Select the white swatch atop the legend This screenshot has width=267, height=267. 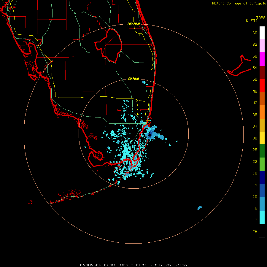click(x=262, y=33)
